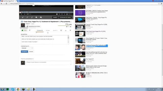Viewport: 163px width, 91px height.
Task: Open the captions editor icon in edit bar
Action: [41, 17]
